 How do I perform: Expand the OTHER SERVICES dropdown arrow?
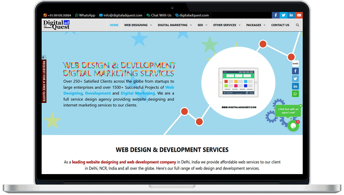pyautogui.click(x=239, y=25)
